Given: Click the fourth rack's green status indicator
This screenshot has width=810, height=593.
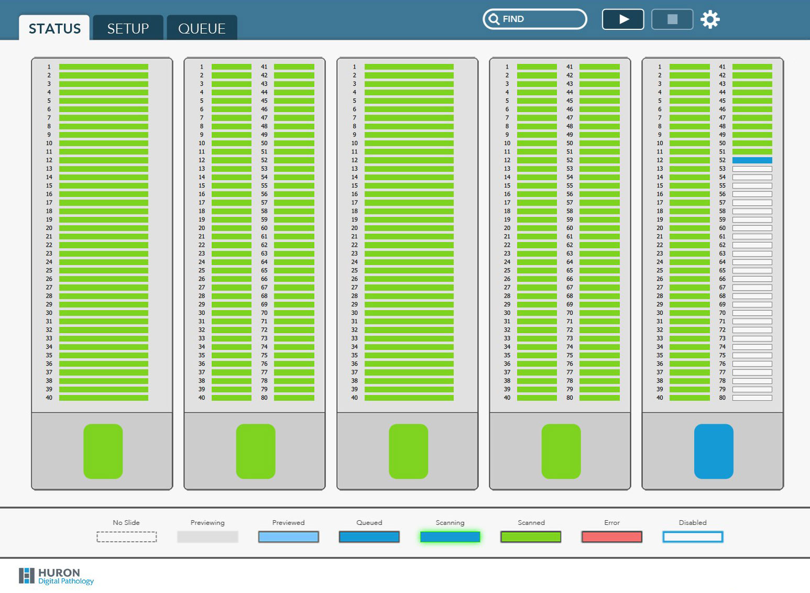Looking at the screenshot, I should pos(561,451).
